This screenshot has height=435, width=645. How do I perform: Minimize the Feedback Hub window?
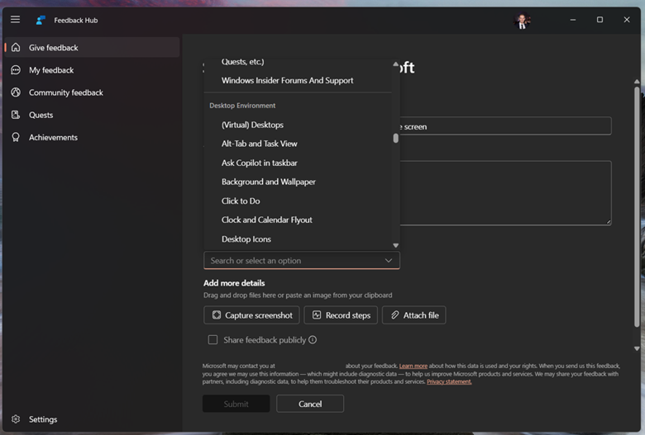tap(572, 20)
